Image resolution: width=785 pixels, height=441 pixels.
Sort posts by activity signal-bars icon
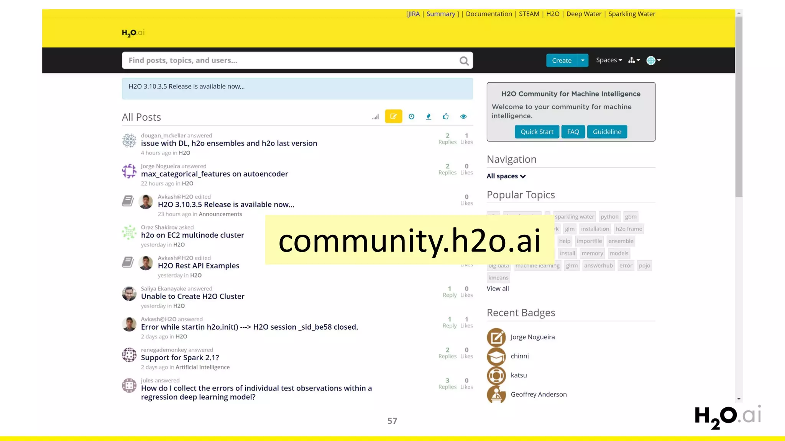coord(376,117)
